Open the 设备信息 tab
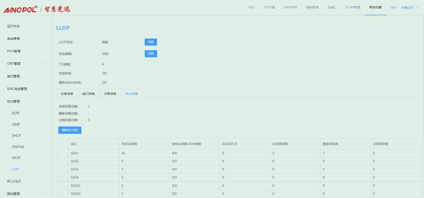 tap(67, 94)
